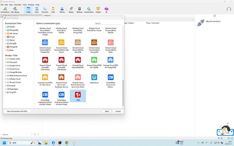Screen dimensions: 234x146
Task: Open Google Chrome from the taskbar
Action: coord(67,143)
